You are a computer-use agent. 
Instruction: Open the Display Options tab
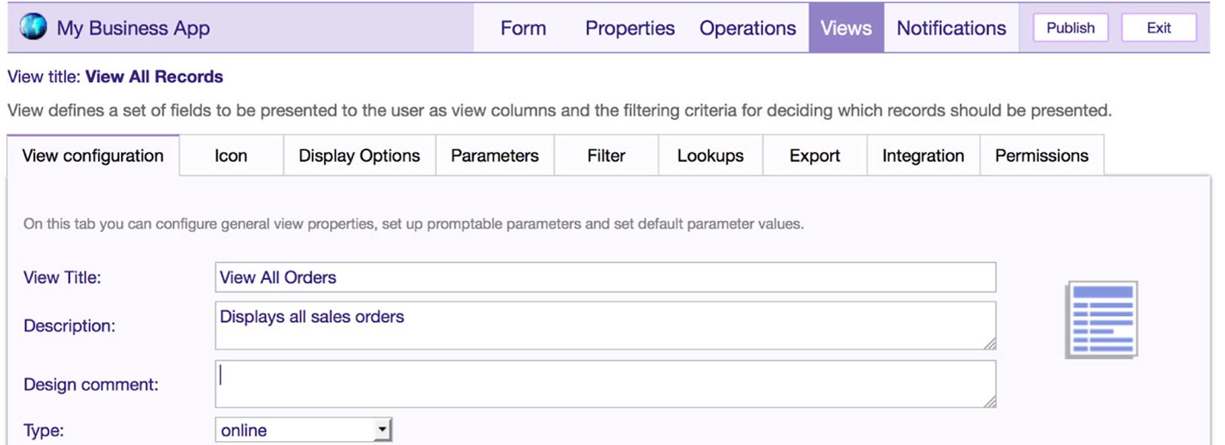[x=359, y=156]
